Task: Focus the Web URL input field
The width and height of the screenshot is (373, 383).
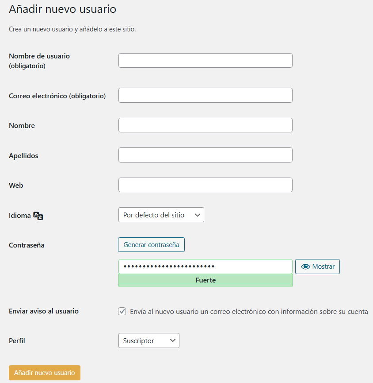Action: [x=205, y=185]
